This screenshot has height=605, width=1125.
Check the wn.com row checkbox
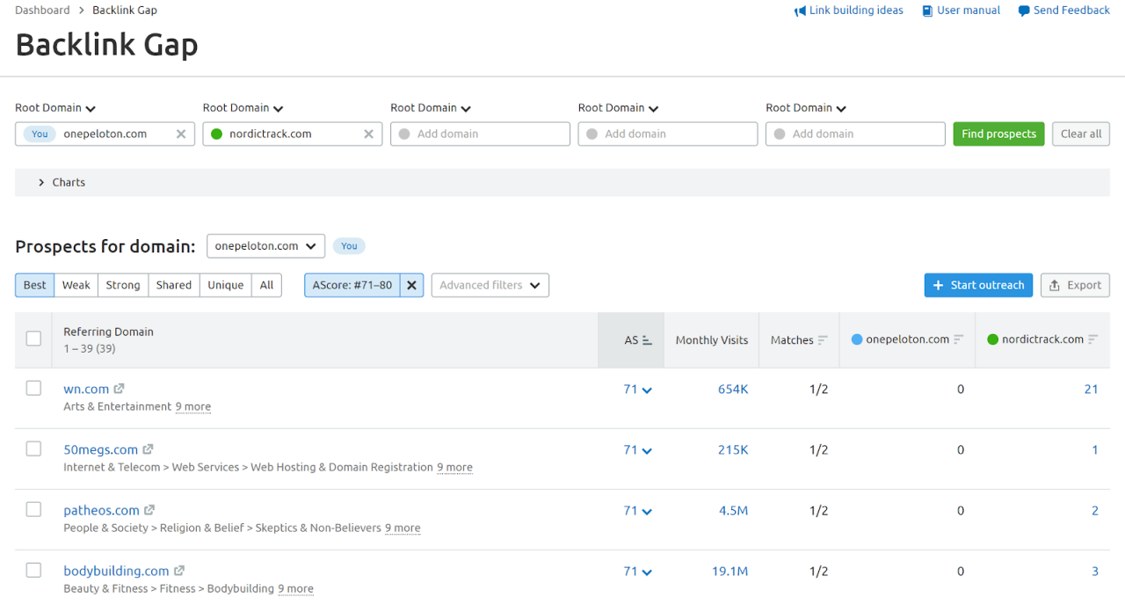33,388
